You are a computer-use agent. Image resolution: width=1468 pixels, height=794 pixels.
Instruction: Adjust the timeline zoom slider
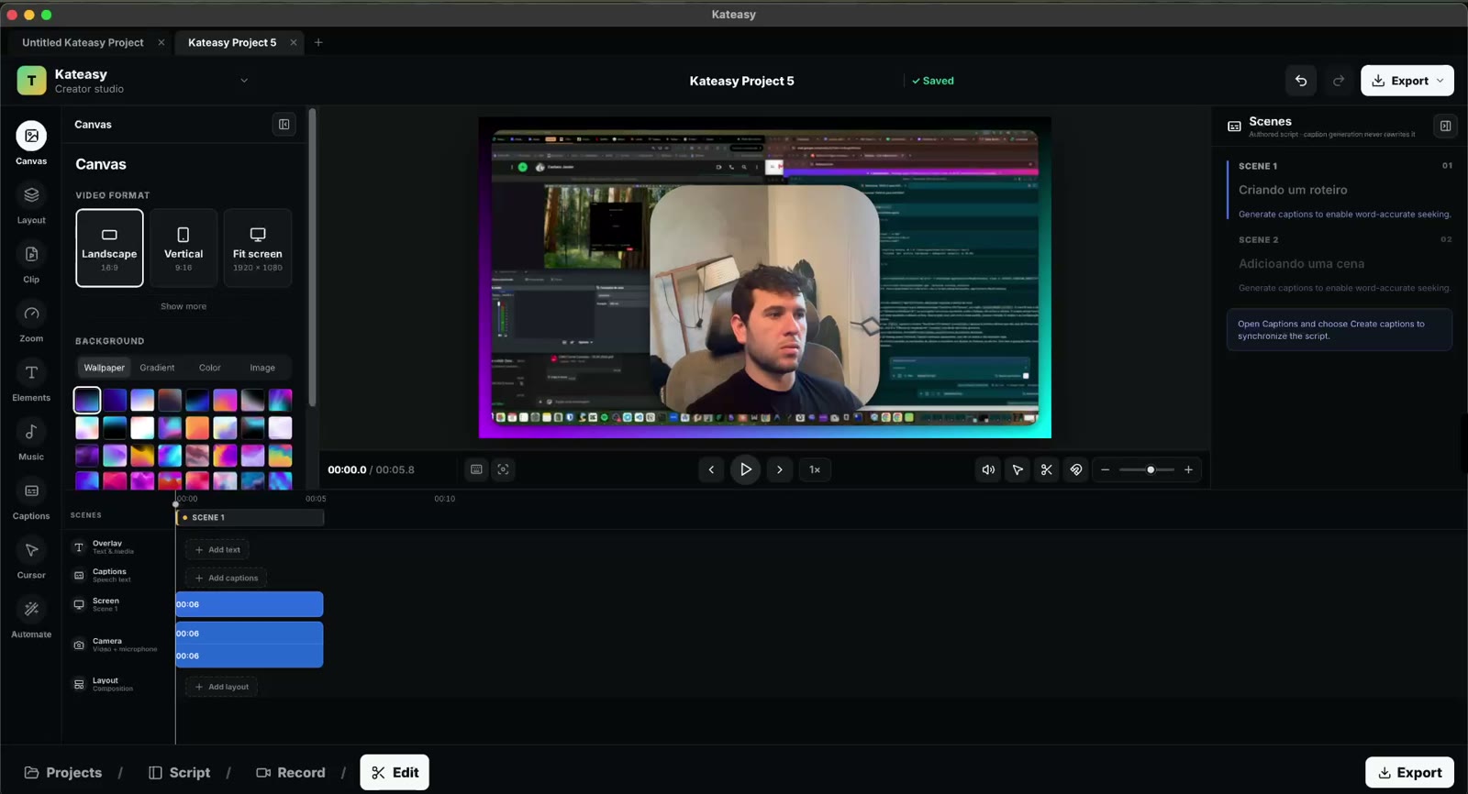click(x=1147, y=469)
